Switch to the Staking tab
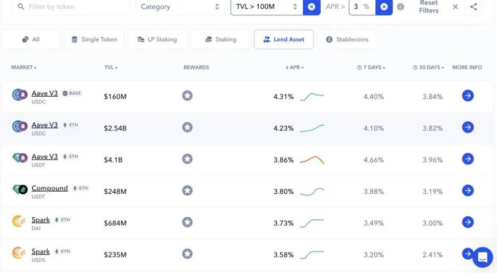The width and height of the screenshot is (497, 273). pos(220,39)
